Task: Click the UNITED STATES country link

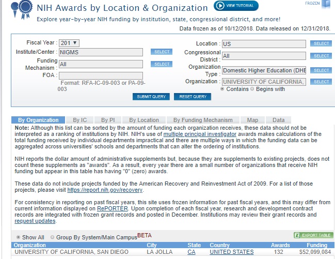Action: [x=232, y=252]
